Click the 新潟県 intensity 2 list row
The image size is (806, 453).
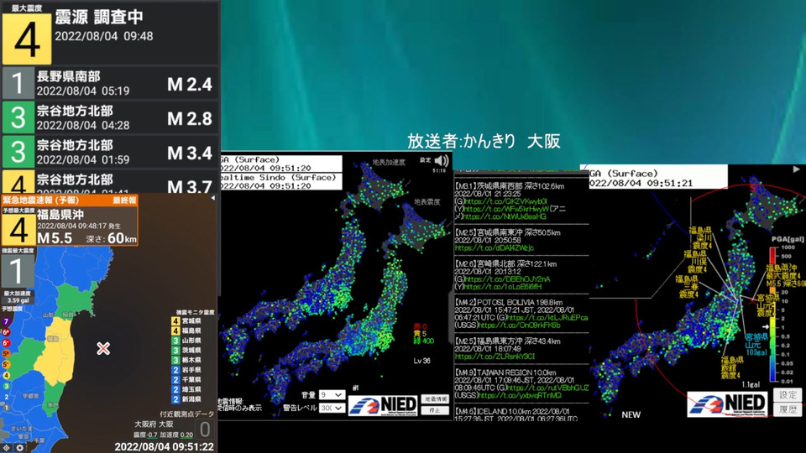pyautogui.click(x=186, y=399)
